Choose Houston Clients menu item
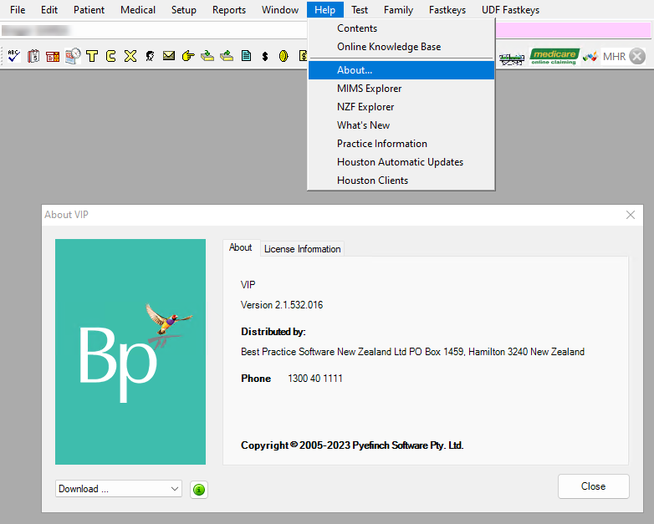 tap(401, 180)
